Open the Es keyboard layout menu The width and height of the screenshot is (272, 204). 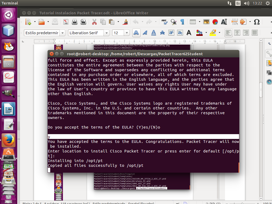click(x=238, y=3)
